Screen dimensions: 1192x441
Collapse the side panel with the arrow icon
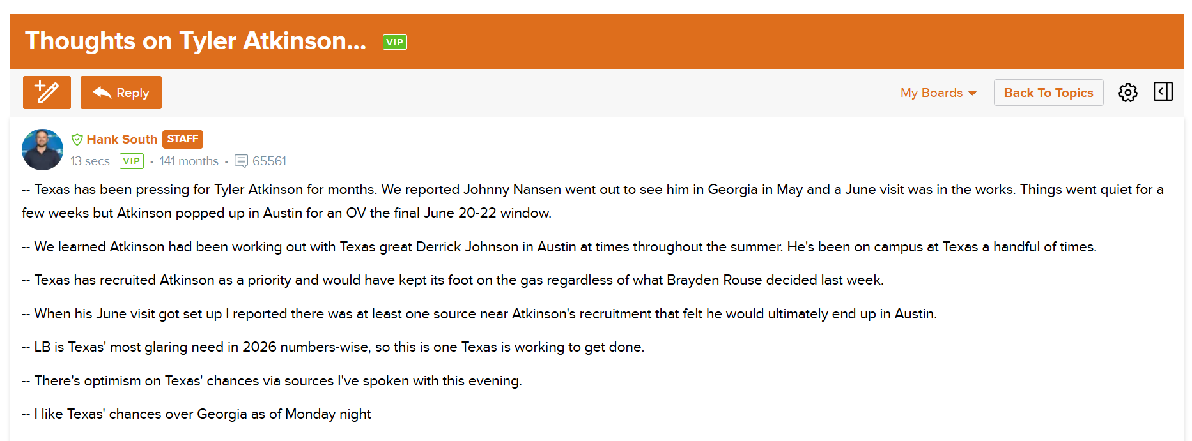(x=1163, y=91)
